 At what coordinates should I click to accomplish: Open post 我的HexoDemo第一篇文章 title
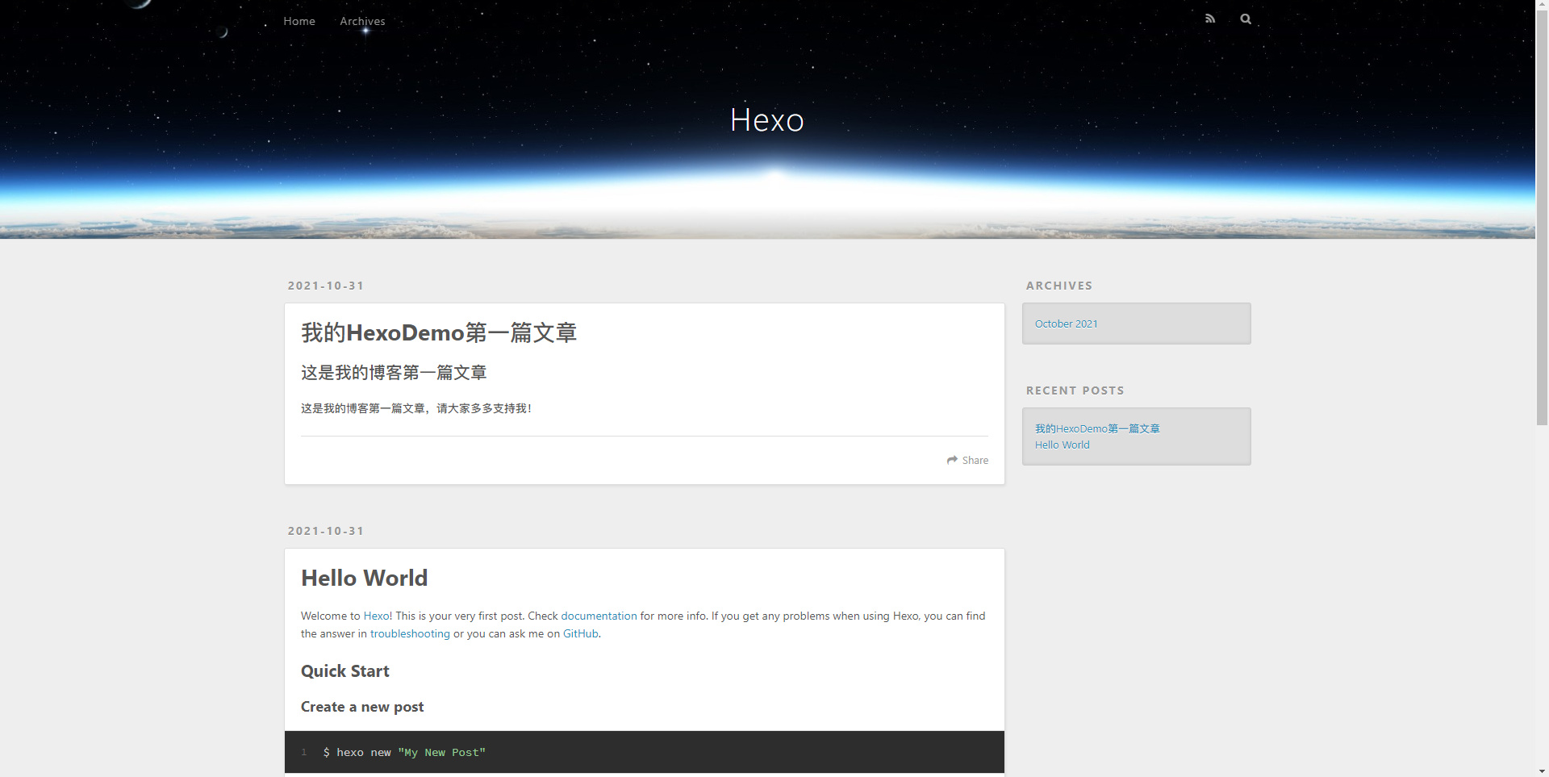pos(439,332)
